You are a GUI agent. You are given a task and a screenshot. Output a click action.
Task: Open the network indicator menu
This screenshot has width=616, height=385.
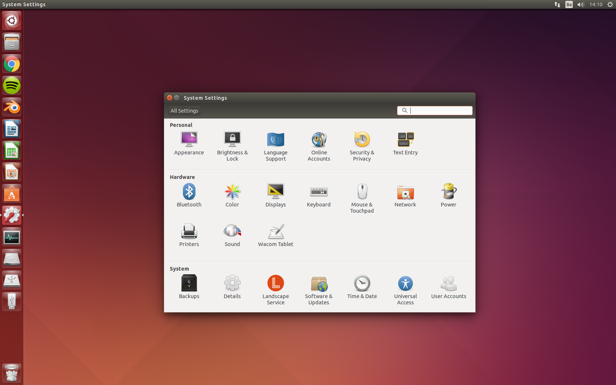[x=557, y=4]
